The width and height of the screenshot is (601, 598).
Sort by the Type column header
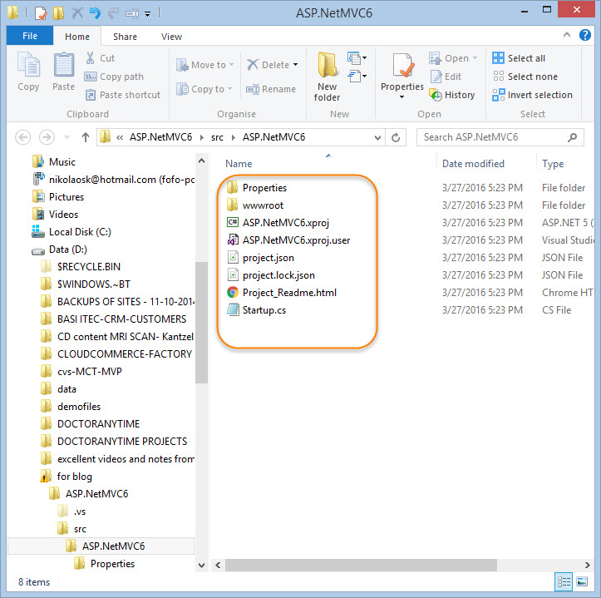pyautogui.click(x=553, y=164)
